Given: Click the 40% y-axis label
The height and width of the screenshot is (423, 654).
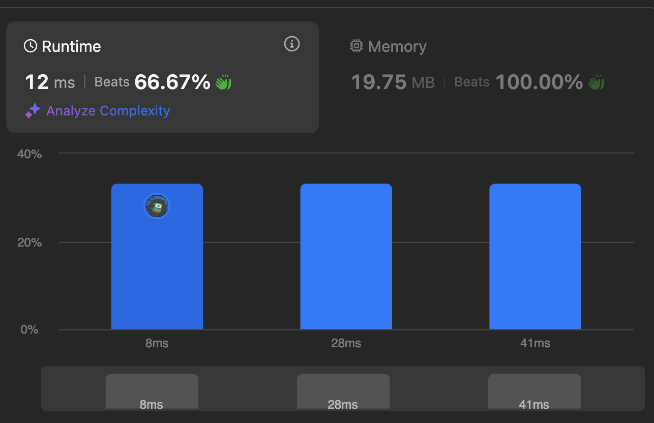Looking at the screenshot, I should (x=29, y=154).
